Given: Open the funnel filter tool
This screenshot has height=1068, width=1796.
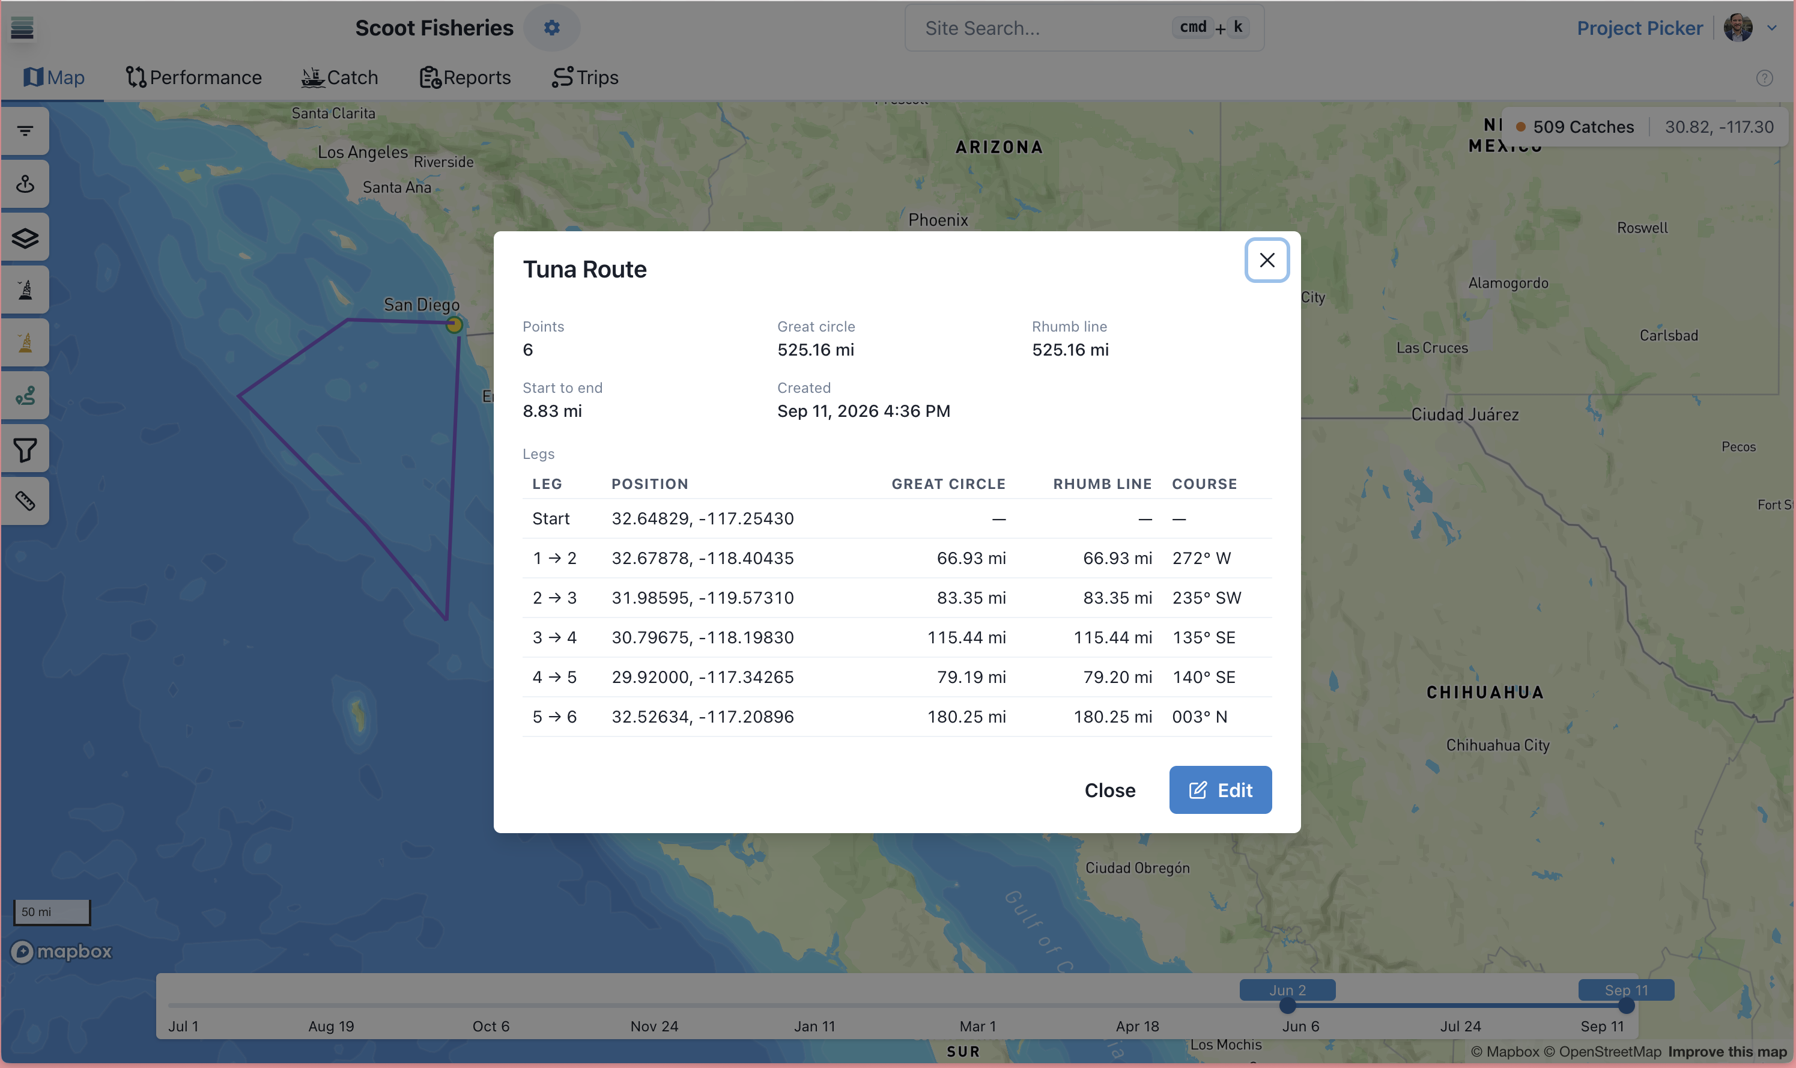Looking at the screenshot, I should pos(25,449).
